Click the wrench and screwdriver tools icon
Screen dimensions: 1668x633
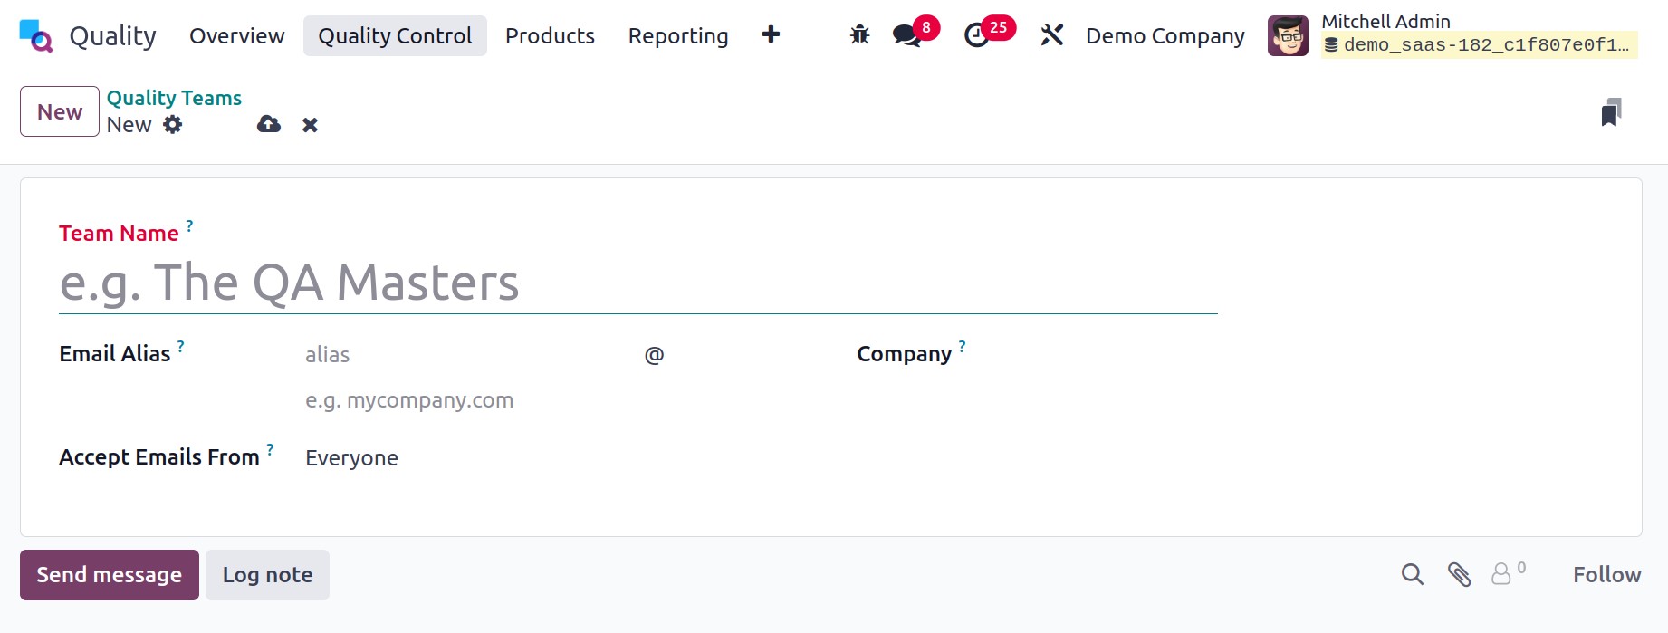click(x=1051, y=35)
